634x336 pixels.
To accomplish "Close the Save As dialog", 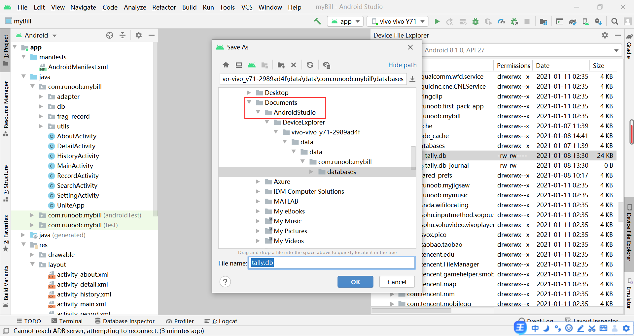I will [x=410, y=47].
